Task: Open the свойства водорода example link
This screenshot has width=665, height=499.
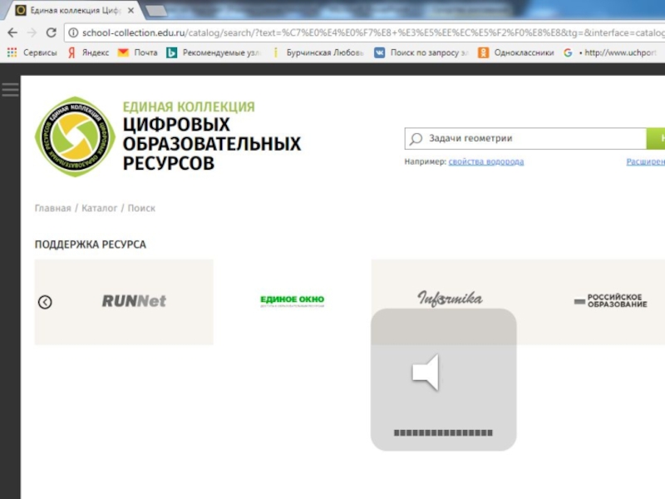Action: pyautogui.click(x=486, y=161)
